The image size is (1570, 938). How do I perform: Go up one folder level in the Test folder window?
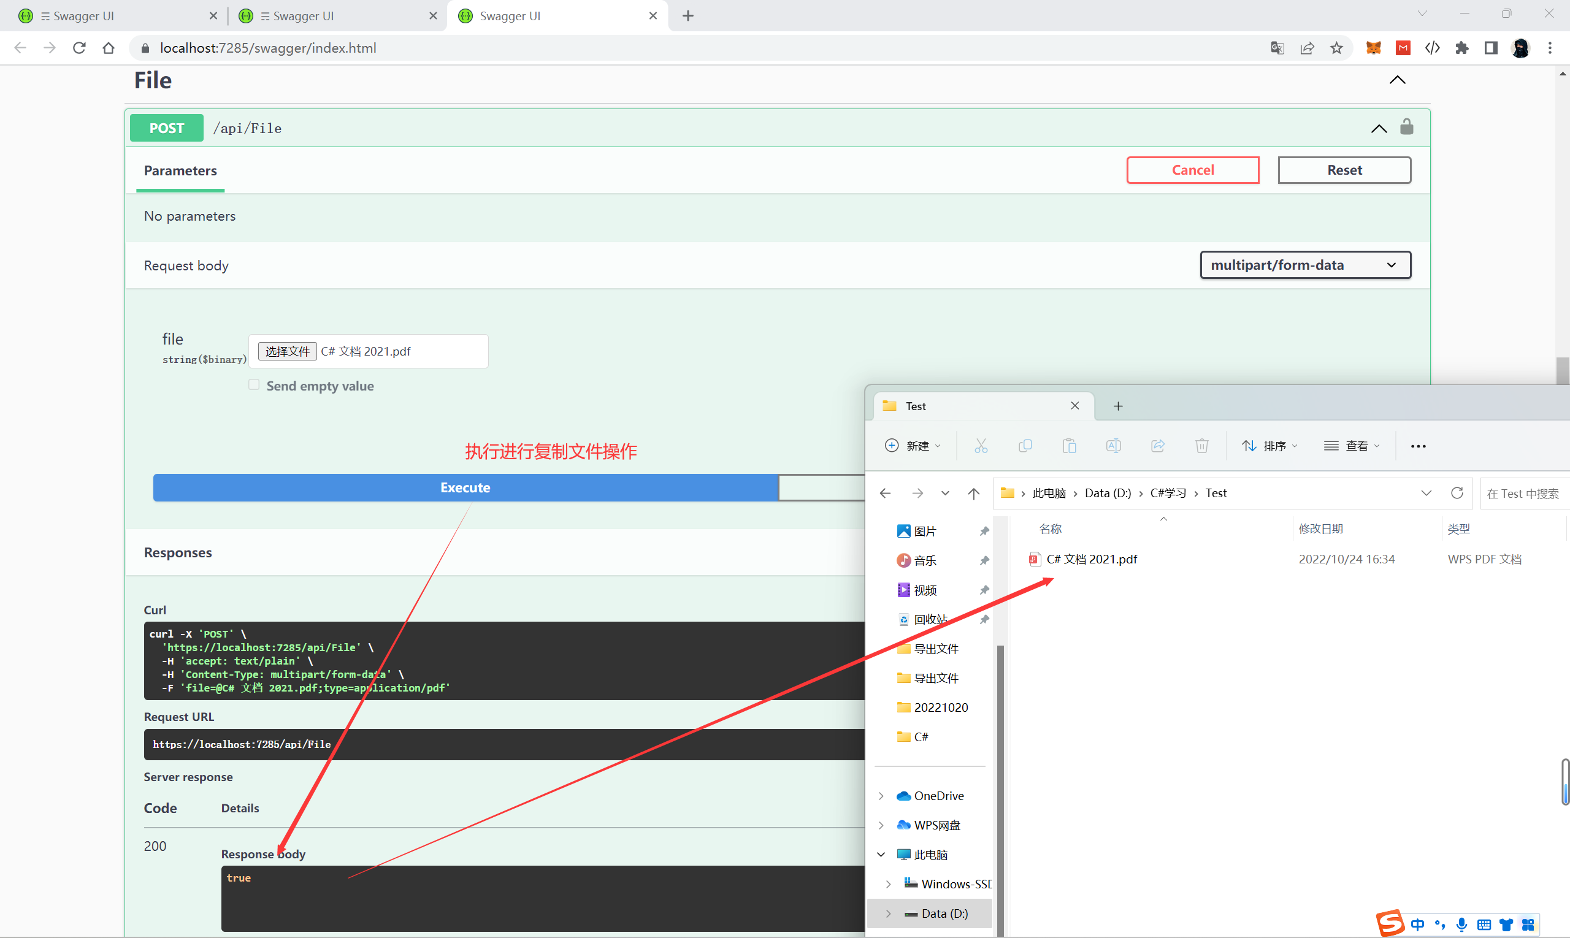tap(973, 494)
